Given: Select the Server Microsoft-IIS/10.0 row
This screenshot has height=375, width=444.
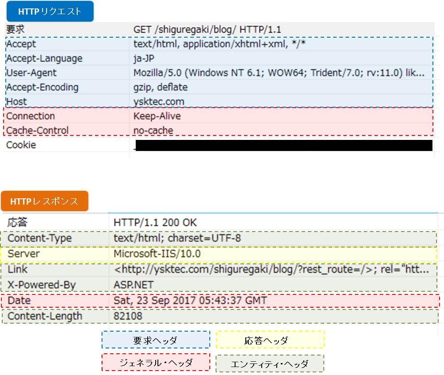Looking at the screenshot, I should click(219, 254).
